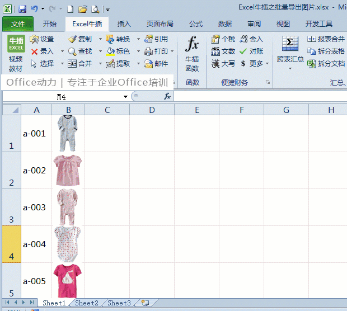Expand the 复制 dropdown arrow
The height and width of the screenshot is (311, 347).
tap(100, 39)
